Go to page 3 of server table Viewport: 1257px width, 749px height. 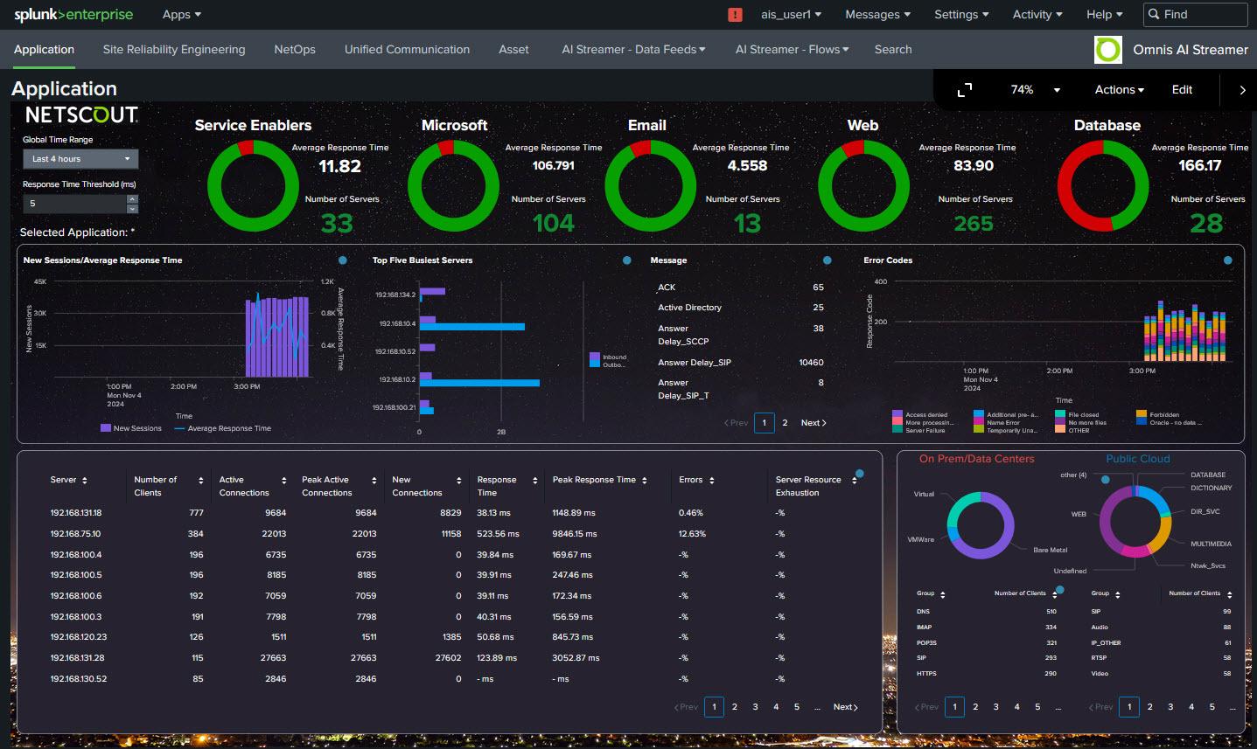[x=755, y=707]
